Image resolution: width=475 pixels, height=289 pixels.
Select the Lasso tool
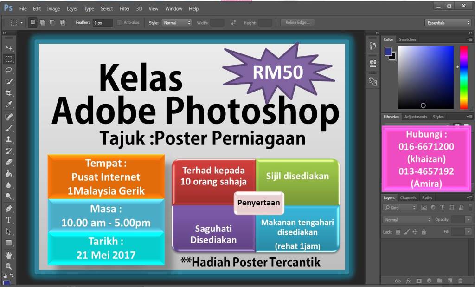(x=9, y=70)
